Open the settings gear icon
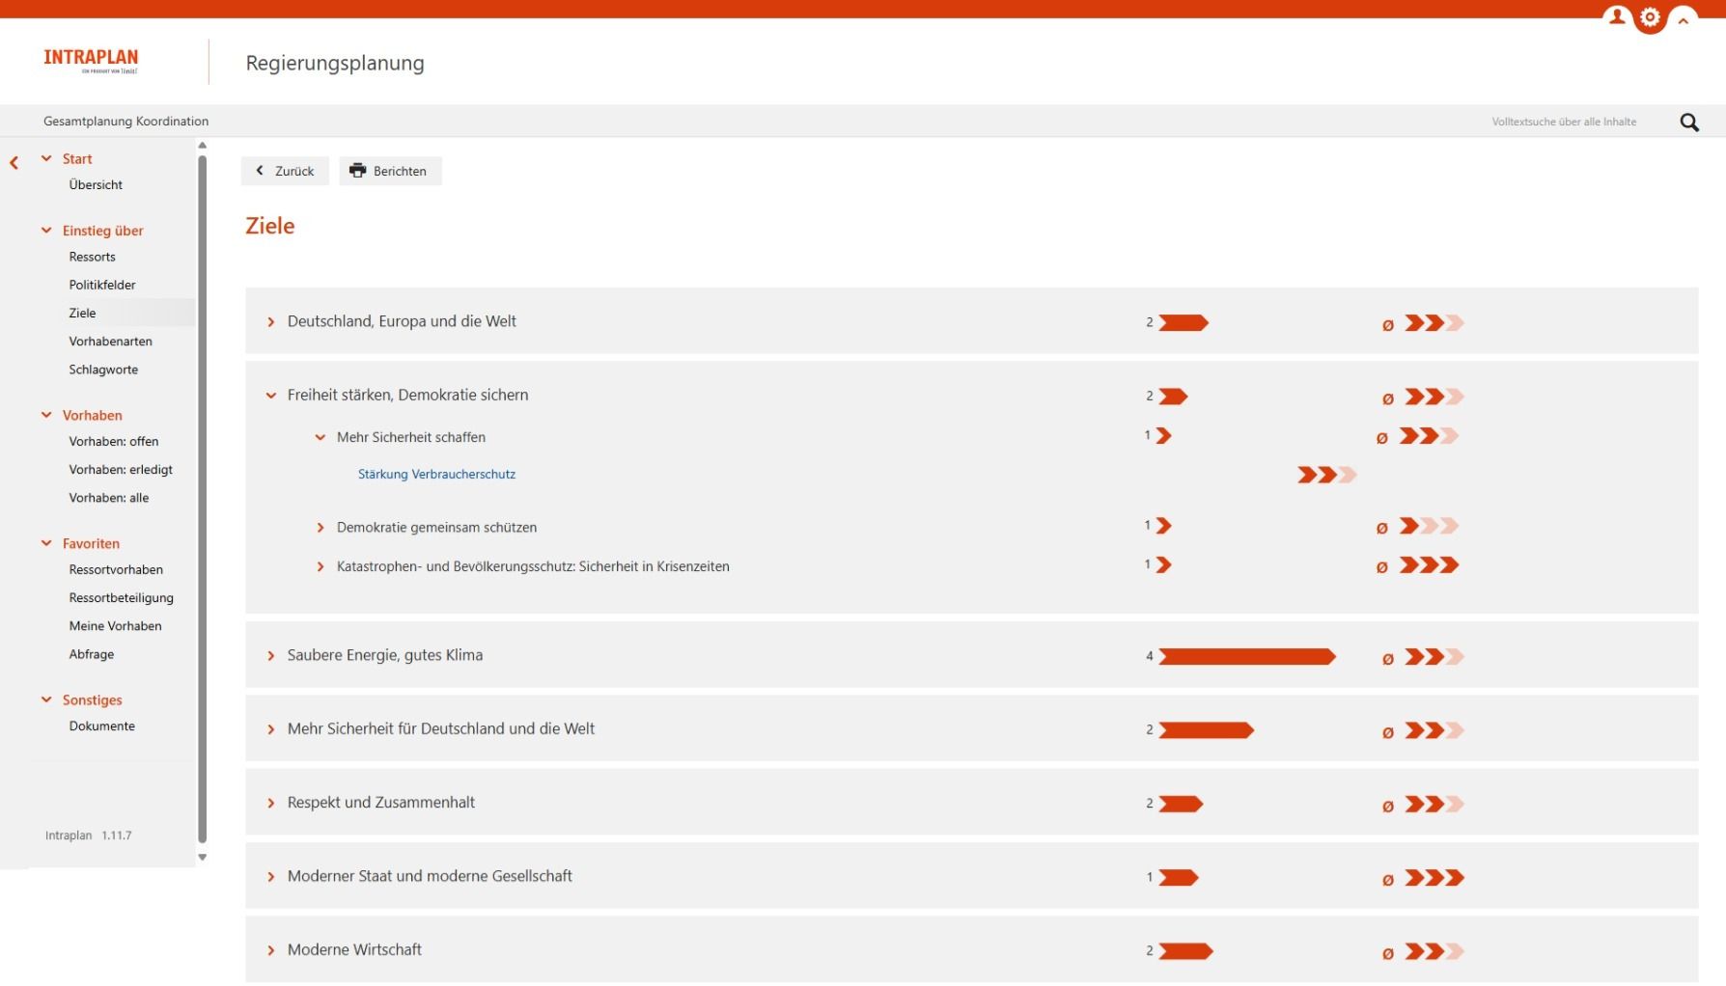The image size is (1726, 986). [x=1650, y=17]
